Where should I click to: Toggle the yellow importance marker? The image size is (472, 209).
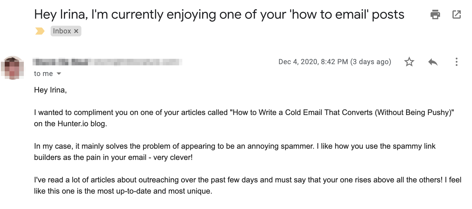[x=40, y=31]
